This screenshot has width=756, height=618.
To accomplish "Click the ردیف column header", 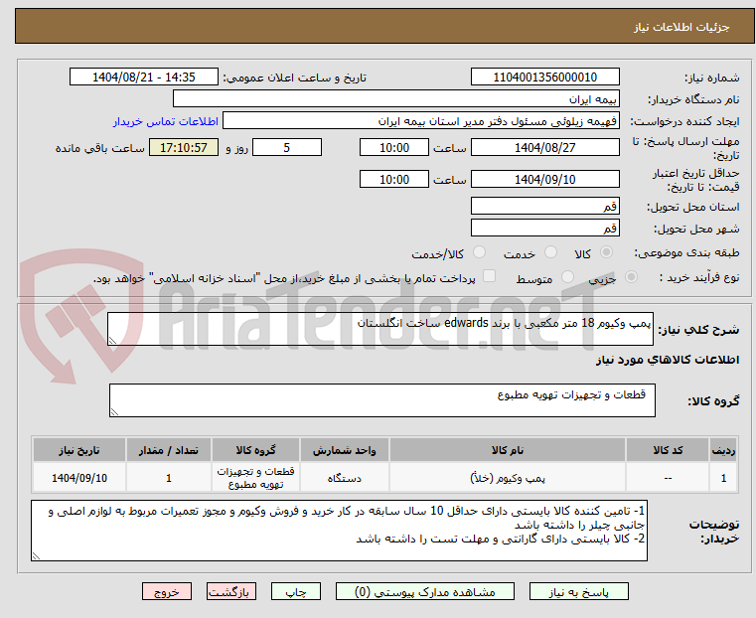I will pos(723,450).
